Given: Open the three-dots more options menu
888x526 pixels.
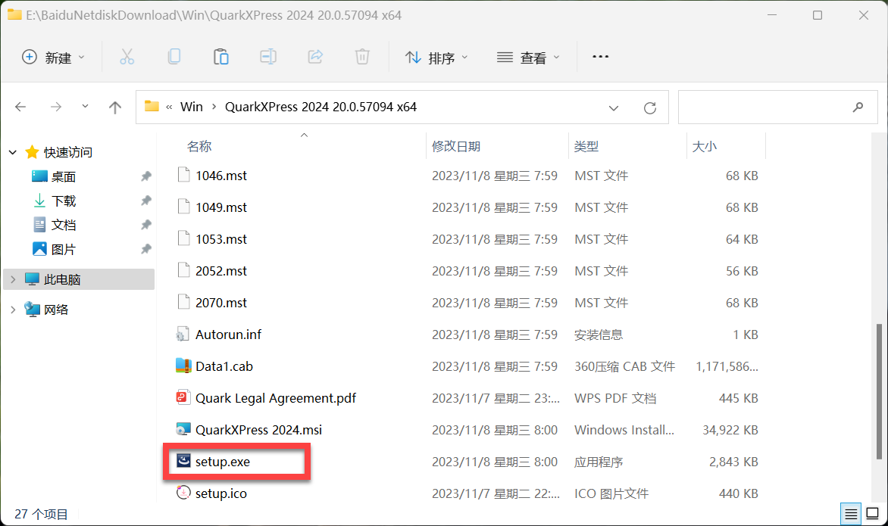Looking at the screenshot, I should (600, 57).
